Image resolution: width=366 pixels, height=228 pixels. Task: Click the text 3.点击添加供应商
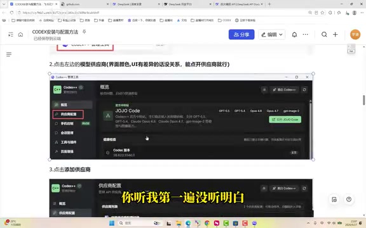[70, 169]
